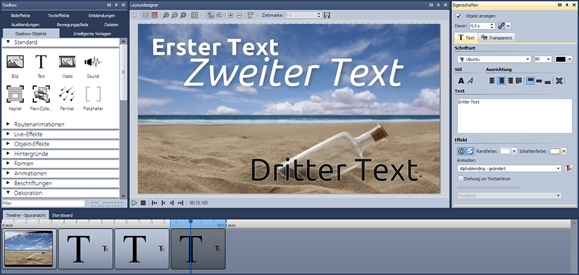This screenshot has width=579, height=275.
Task: Toggle the motion path icon in toolbar
Action: click(x=211, y=15)
